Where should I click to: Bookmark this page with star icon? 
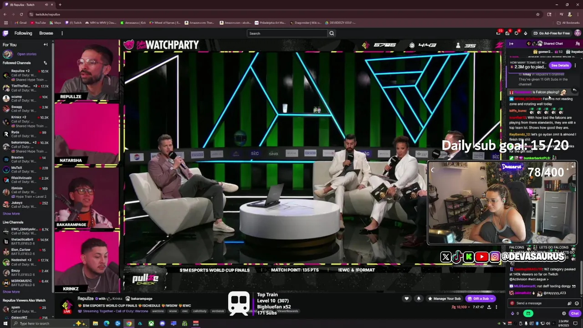point(538,14)
